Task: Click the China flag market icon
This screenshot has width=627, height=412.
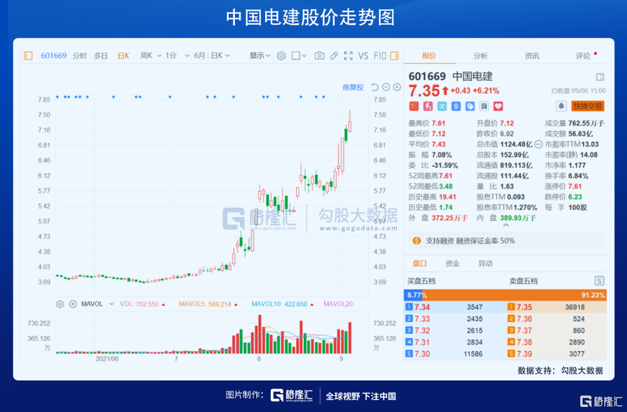Action: pyautogui.click(x=414, y=106)
